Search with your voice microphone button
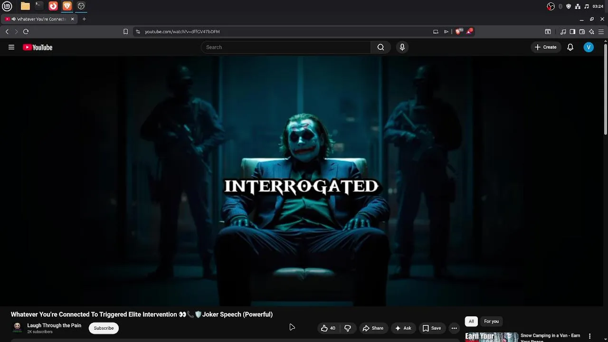The image size is (608, 342). click(x=402, y=47)
